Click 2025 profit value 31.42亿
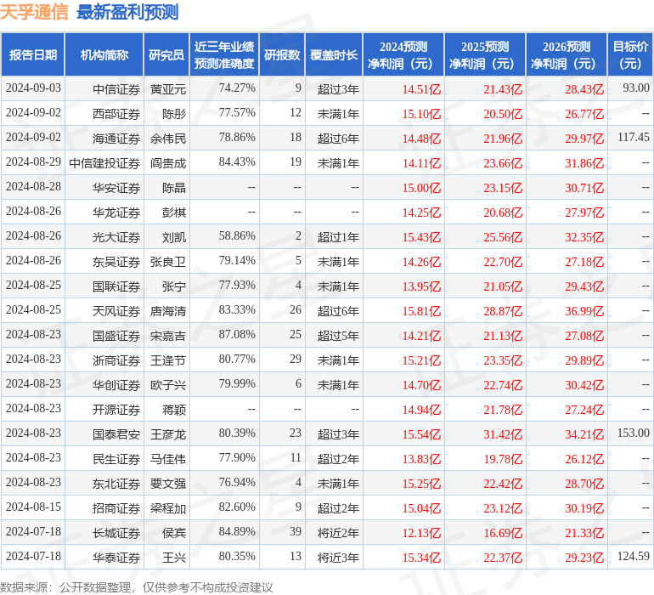This screenshot has width=654, height=595. tap(503, 433)
